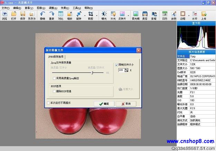Select the 水印 (Watermark) toolbar icon
This screenshot has height=151, width=216.
click(x=195, y=16)
